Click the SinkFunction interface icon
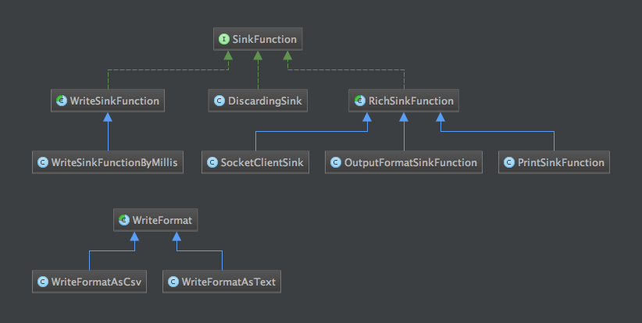The height and width of the screenshot is (323, 642). [223, 38]
